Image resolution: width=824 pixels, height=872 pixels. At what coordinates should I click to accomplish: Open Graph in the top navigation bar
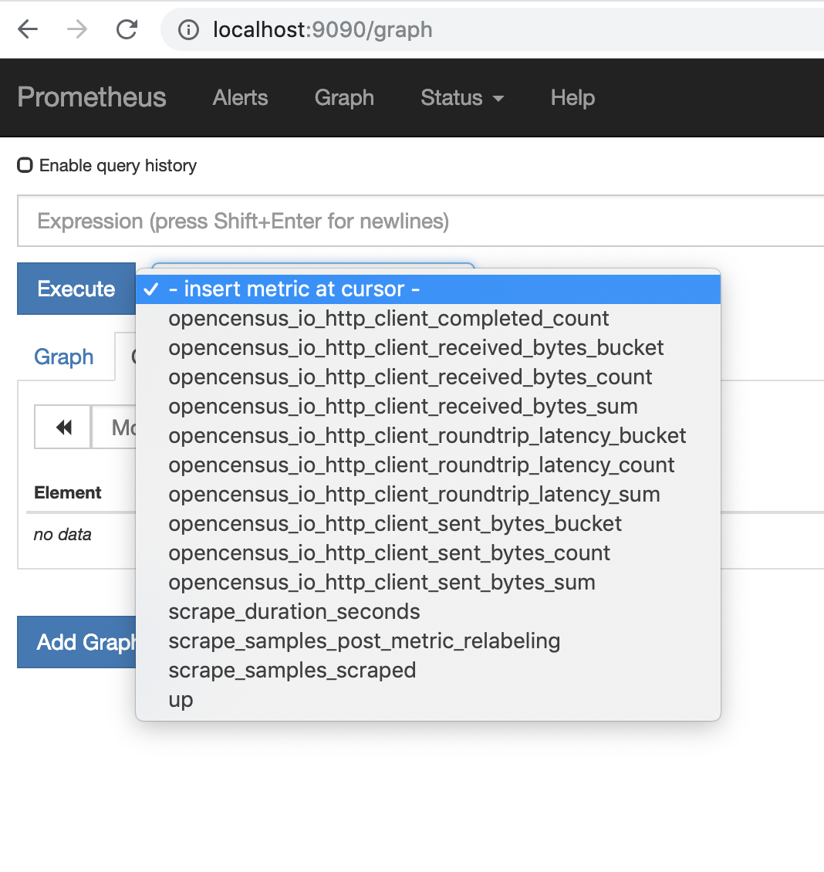(344, 98)
